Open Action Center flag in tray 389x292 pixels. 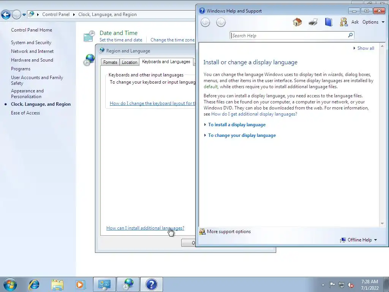point(332,284)
